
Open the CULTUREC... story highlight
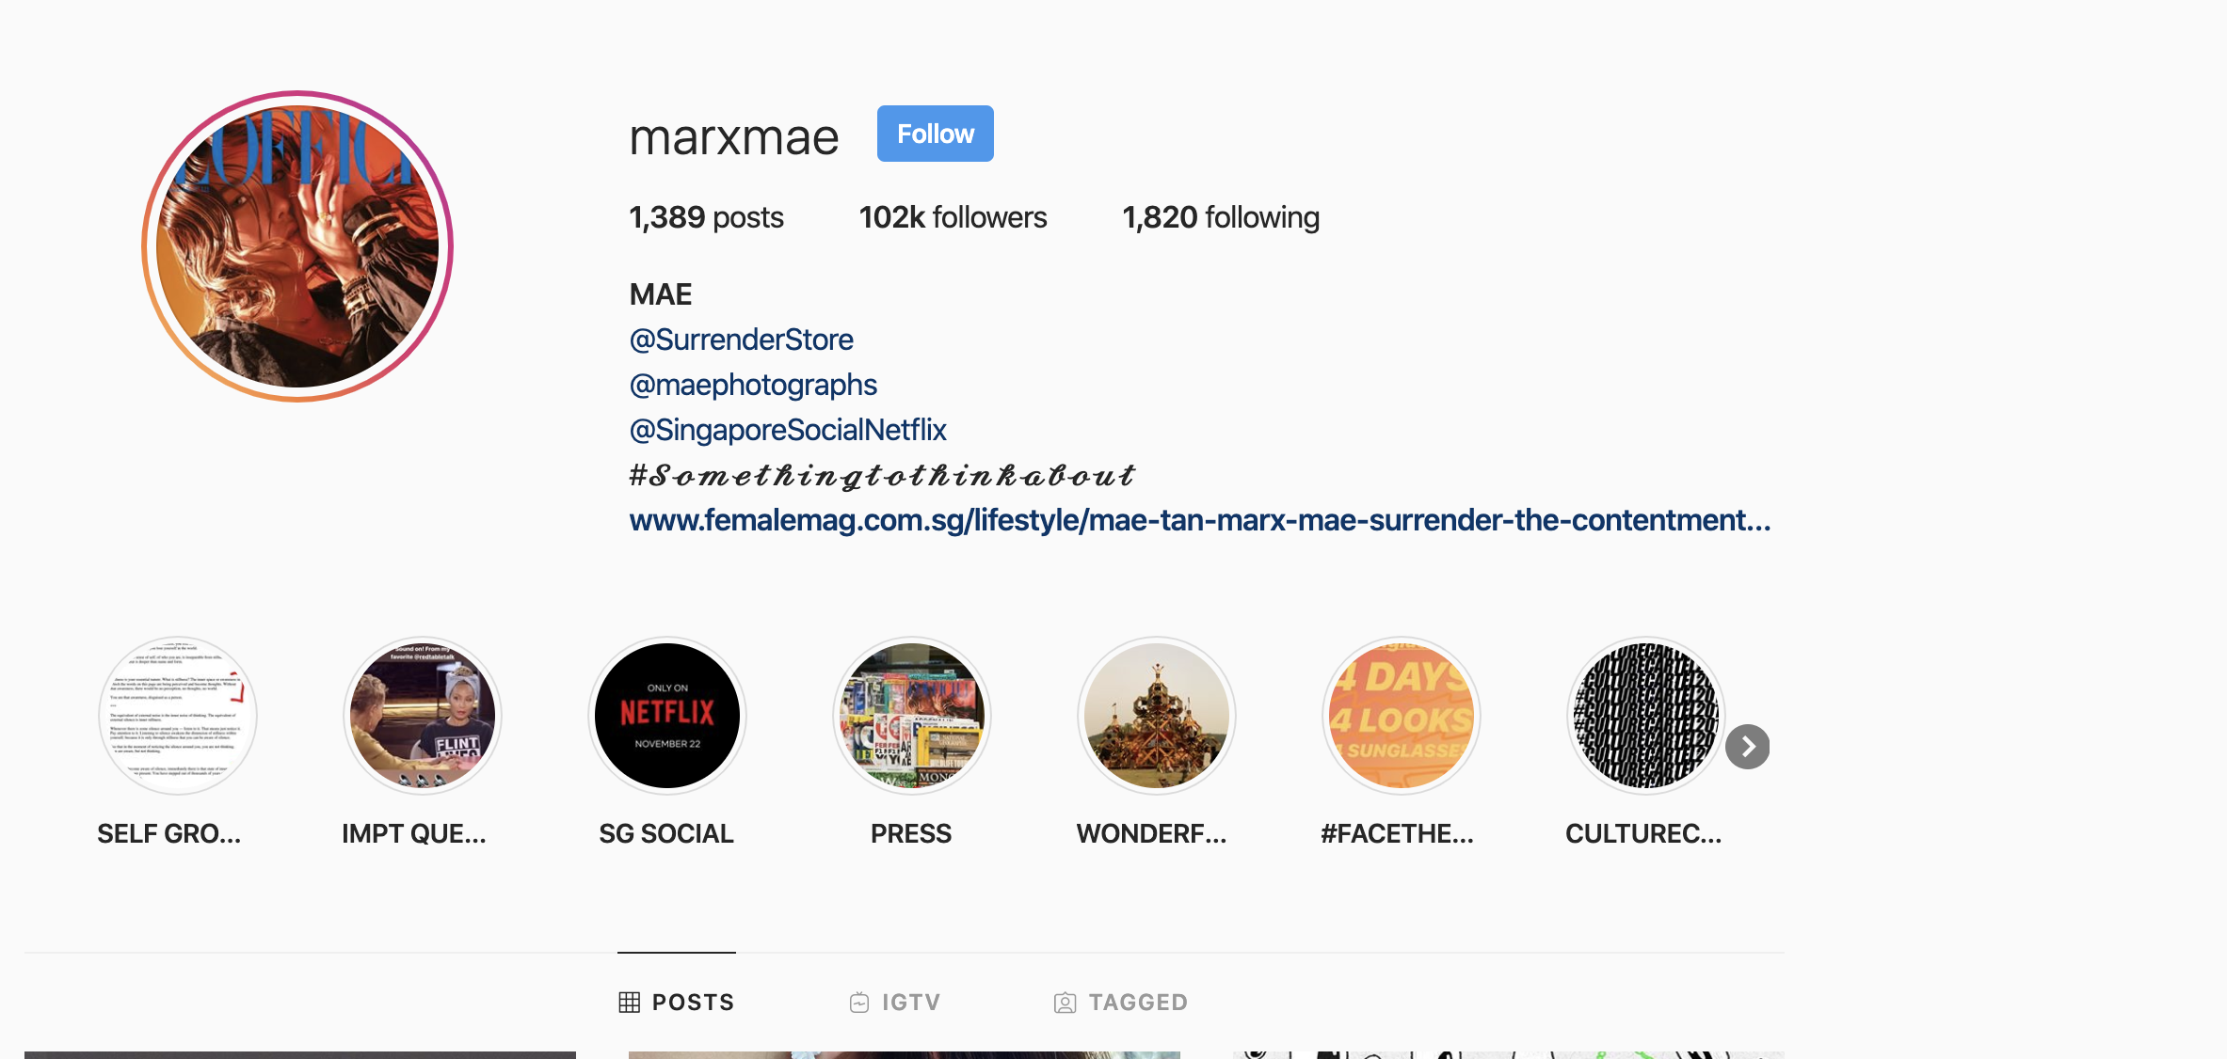pyautogui.click(x=1646, y=716)
